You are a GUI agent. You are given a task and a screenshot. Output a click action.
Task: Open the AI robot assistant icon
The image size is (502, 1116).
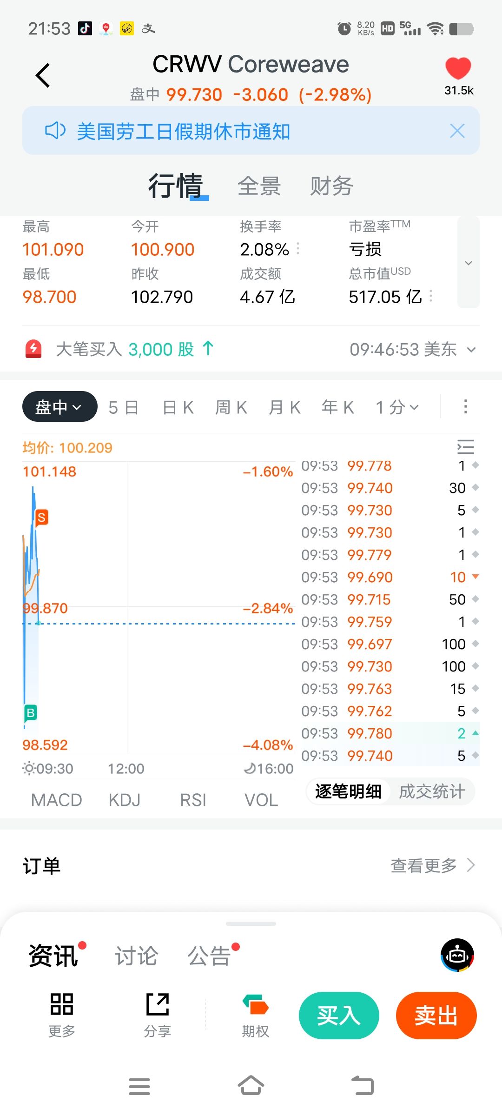(457, 955)
